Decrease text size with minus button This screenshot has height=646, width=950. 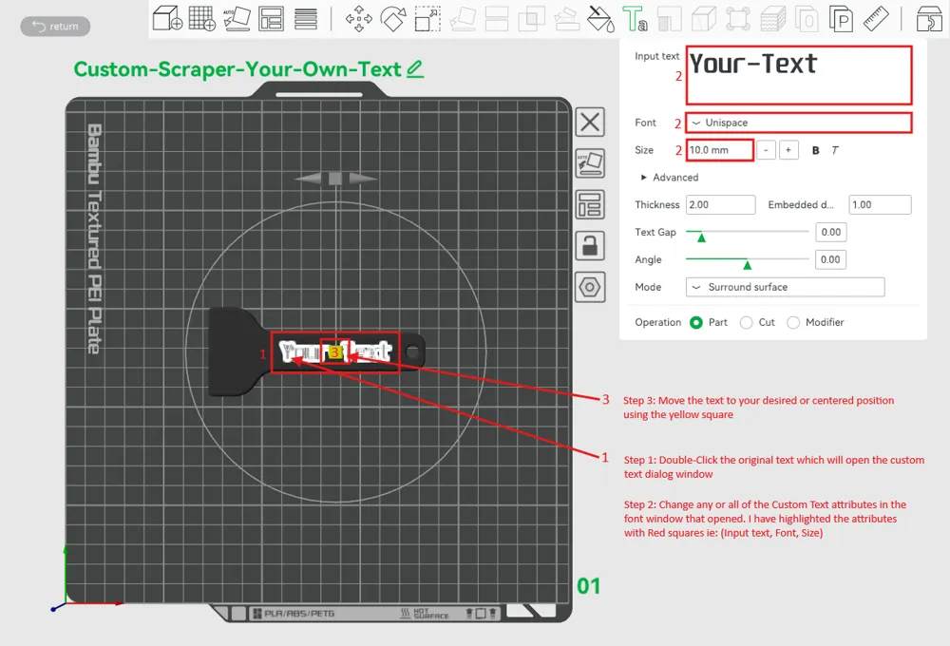(766, 150)
